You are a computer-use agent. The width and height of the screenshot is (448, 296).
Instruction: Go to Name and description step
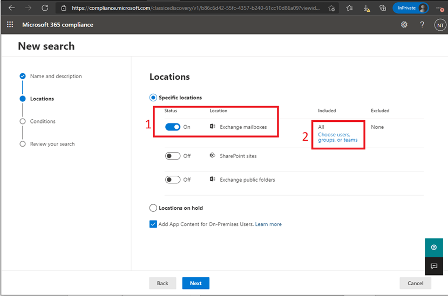[56, 76]
